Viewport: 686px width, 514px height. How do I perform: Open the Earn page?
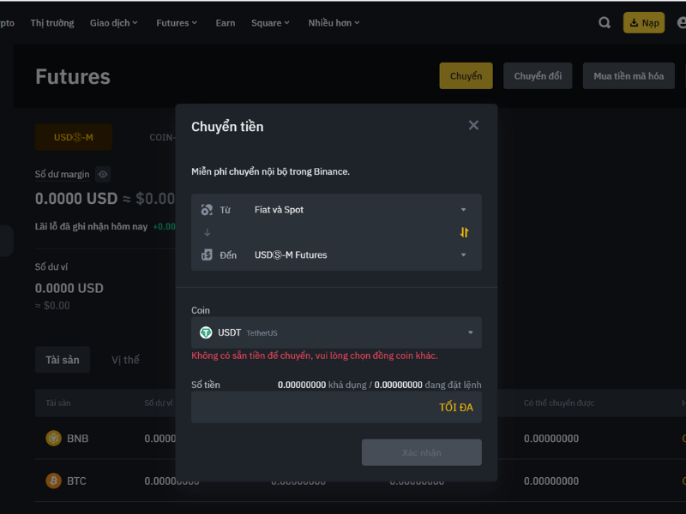point(226,23)
